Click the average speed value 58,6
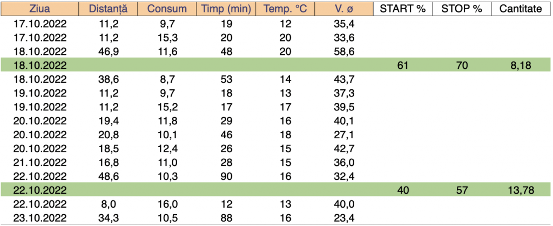 (x=344, y=51)
